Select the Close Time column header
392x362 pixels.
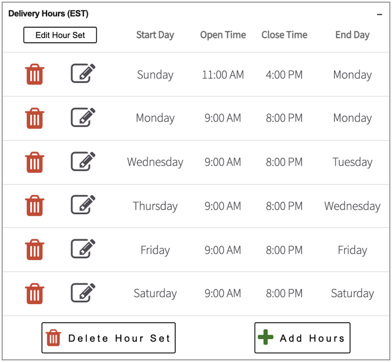coord(284,35)
